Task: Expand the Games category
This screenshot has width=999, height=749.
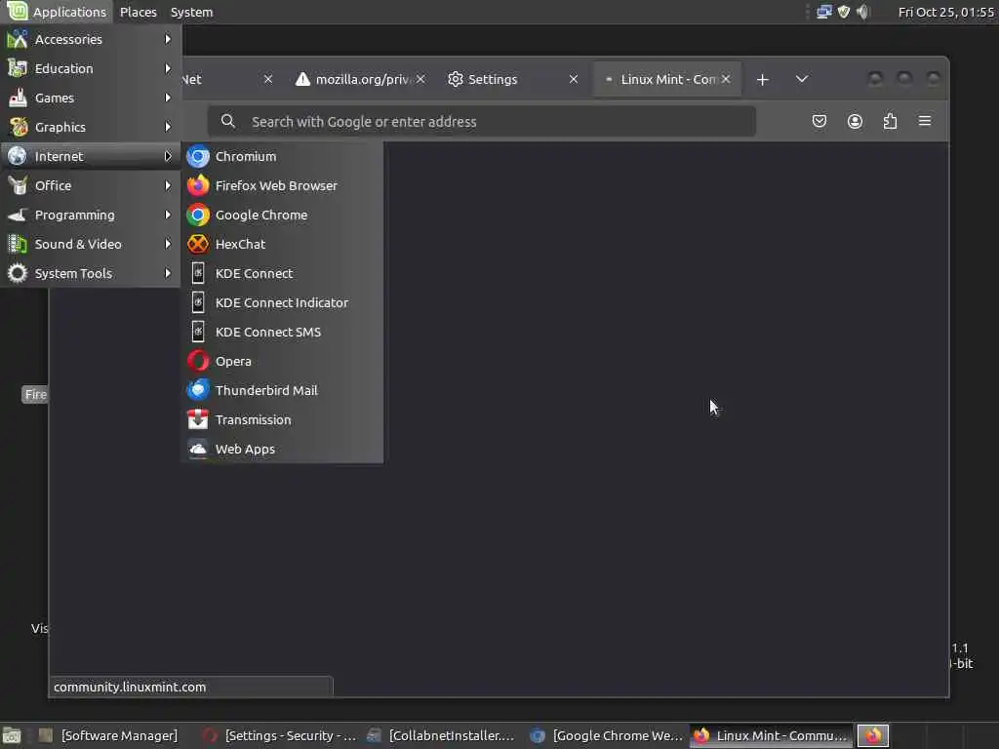Action: point(91,98)
